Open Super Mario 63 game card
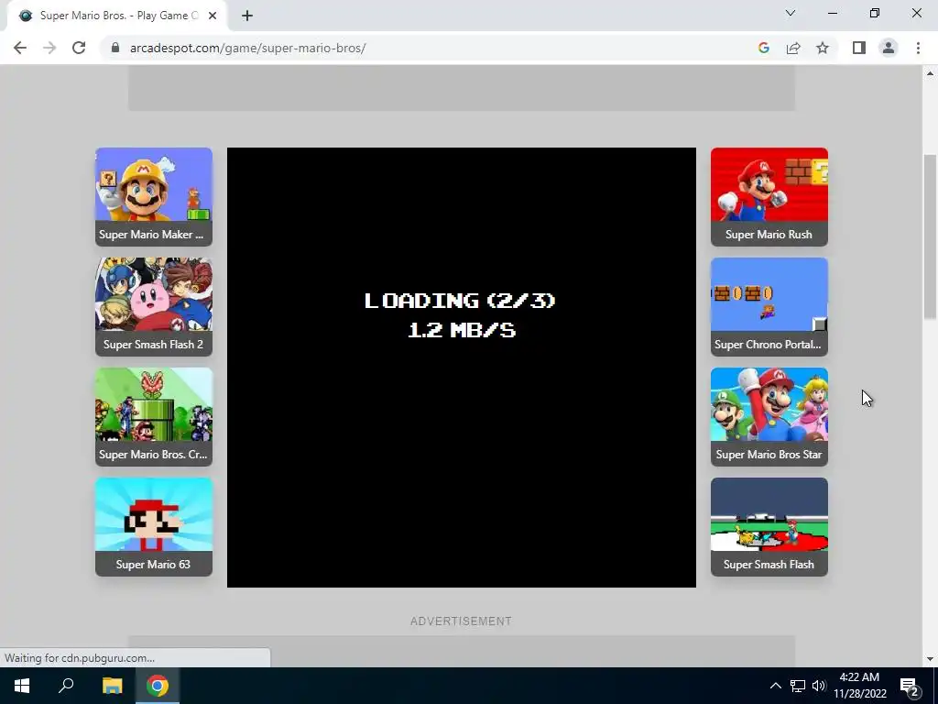 [154, 527]
